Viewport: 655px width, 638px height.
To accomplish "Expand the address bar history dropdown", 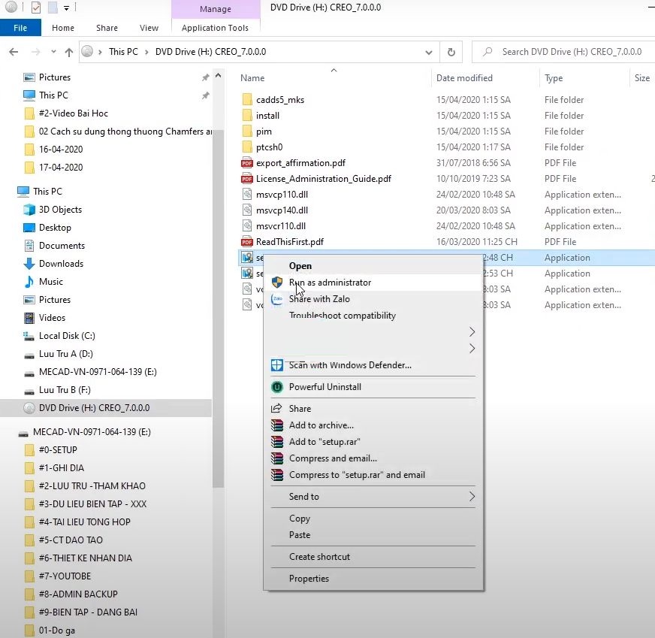I will click(x=429, y=52).
